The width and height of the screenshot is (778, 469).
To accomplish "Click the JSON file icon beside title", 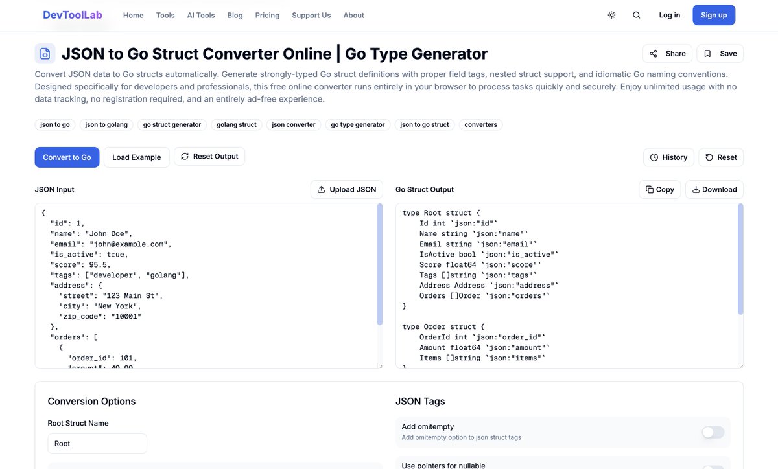I will click(x=45, y=54).
